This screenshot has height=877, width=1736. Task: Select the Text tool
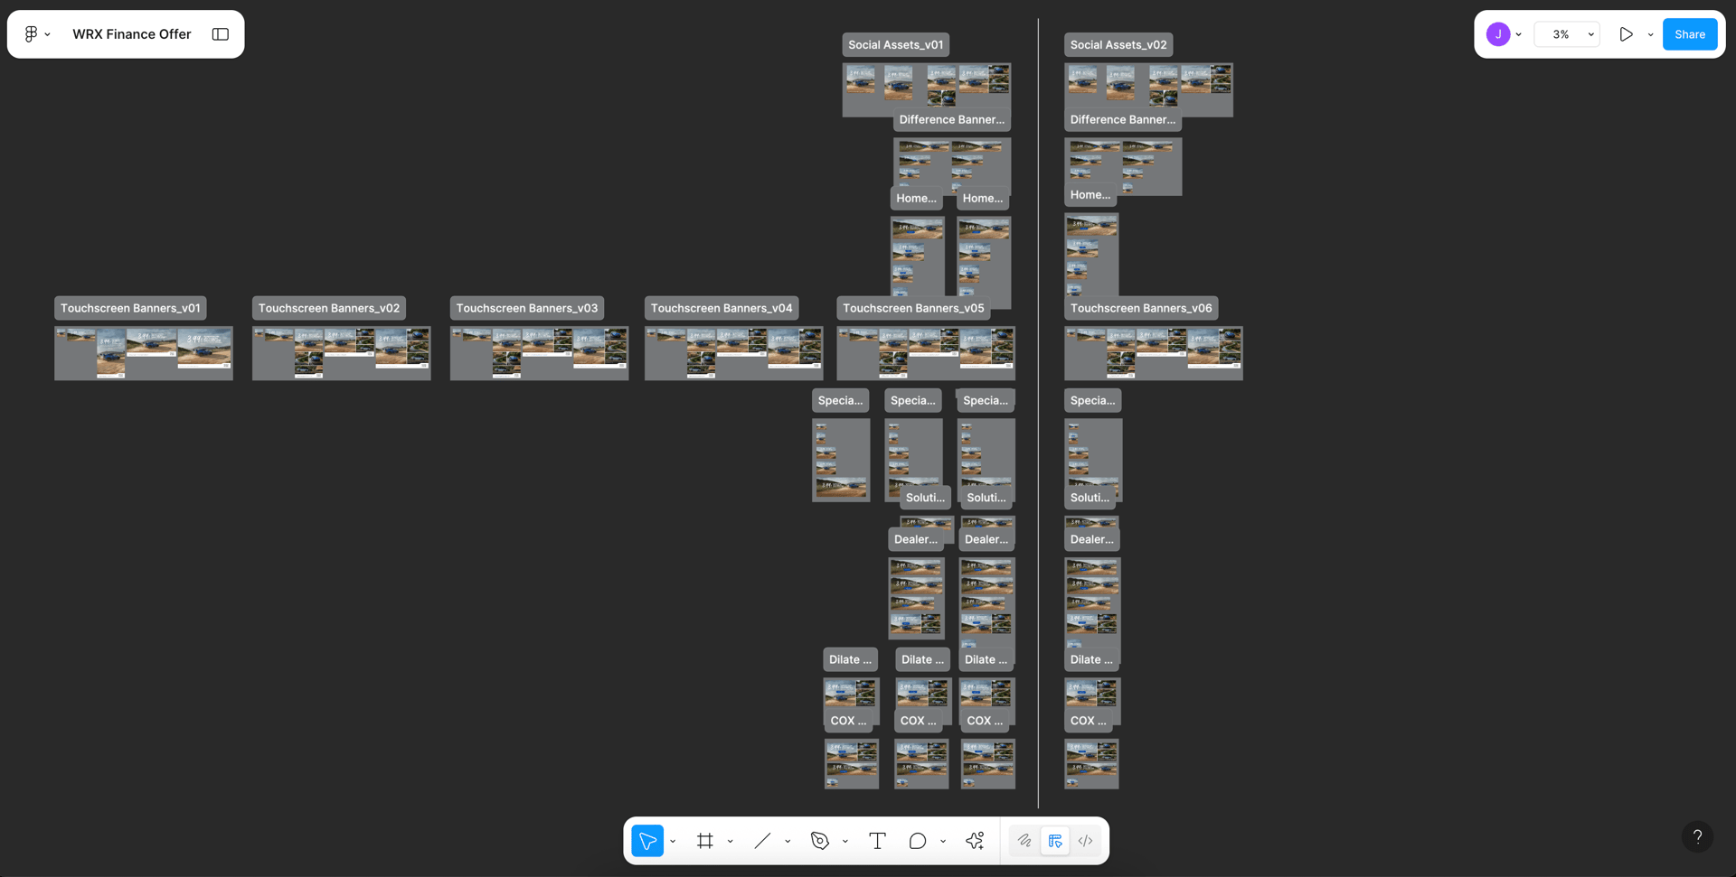pyautogui.click(x=877, y=841)
